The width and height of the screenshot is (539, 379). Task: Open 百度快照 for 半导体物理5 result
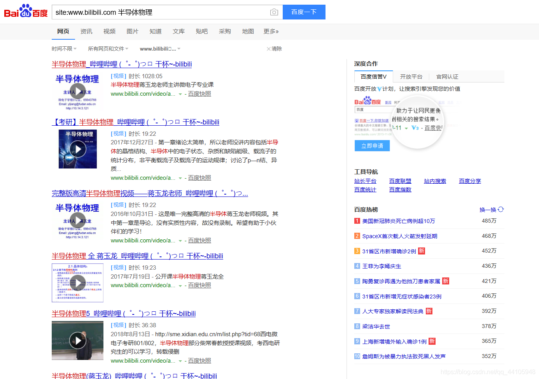point(199,361)
